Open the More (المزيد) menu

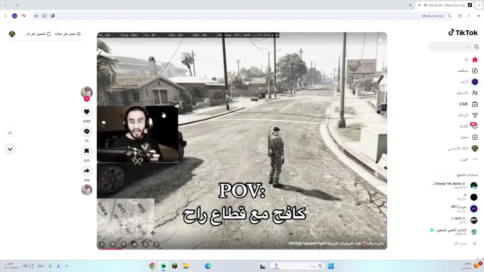click(x=469, y=159)
